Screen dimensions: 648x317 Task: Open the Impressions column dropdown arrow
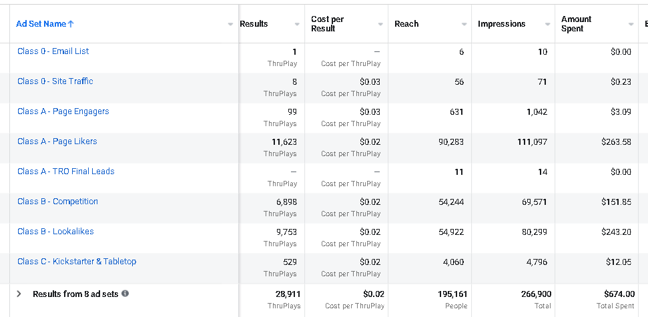[547, 24]
